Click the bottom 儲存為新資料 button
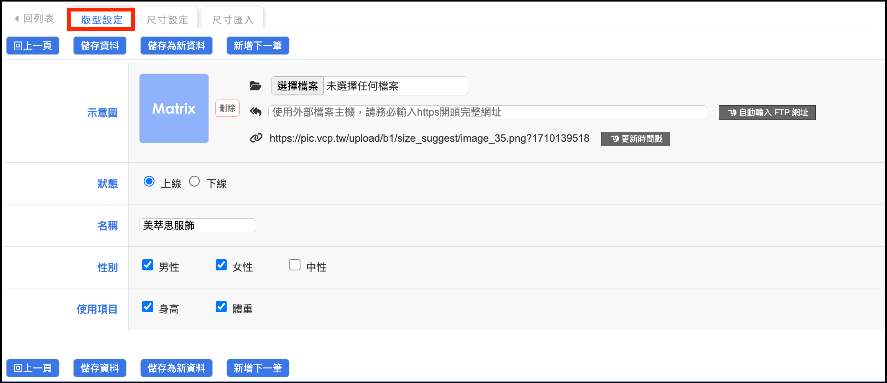This screenshot has height=383, width=887. click(x=176, y=368)
